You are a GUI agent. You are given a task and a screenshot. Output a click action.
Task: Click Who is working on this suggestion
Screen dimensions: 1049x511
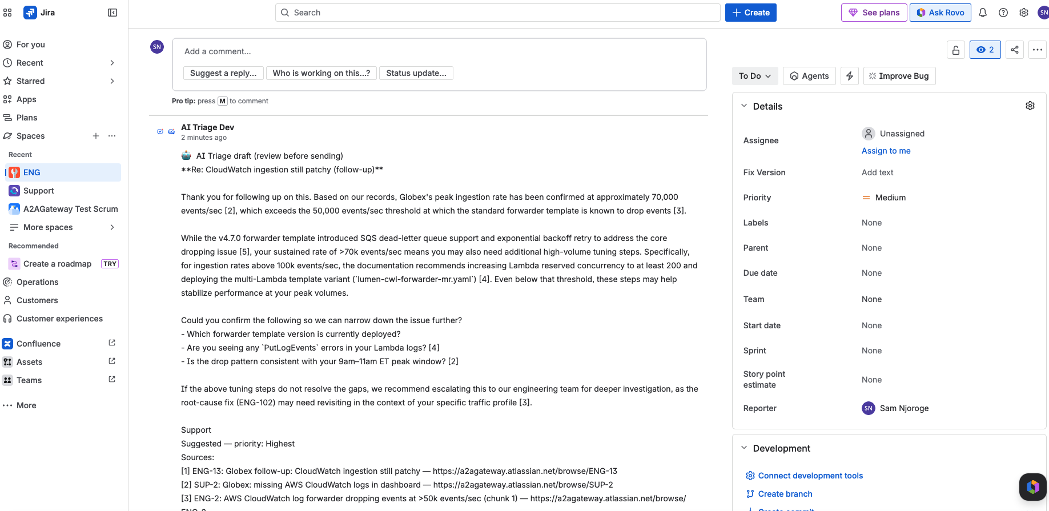click(x=321, y=73)
